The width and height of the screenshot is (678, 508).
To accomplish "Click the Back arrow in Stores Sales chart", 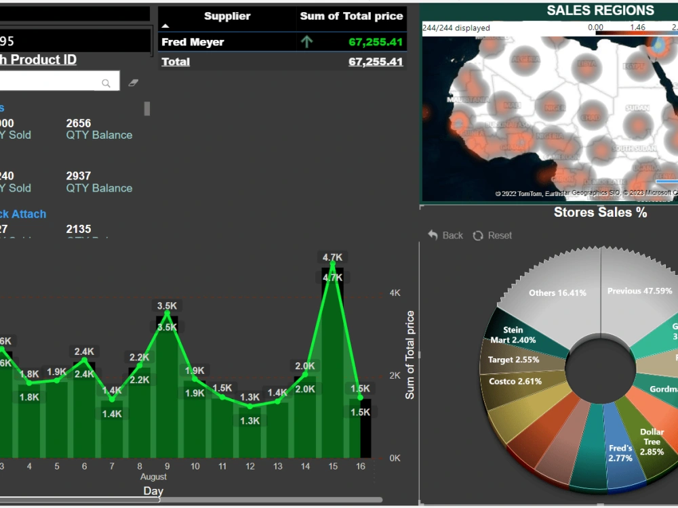I will [445, 236].
